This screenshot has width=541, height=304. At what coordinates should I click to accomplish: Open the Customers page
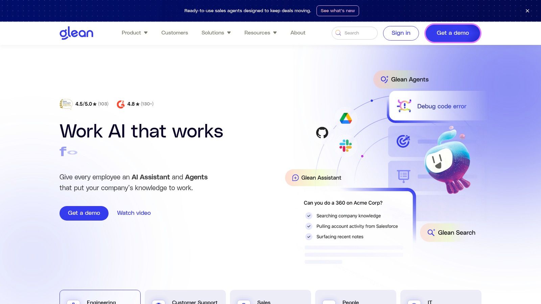[174, 33]
